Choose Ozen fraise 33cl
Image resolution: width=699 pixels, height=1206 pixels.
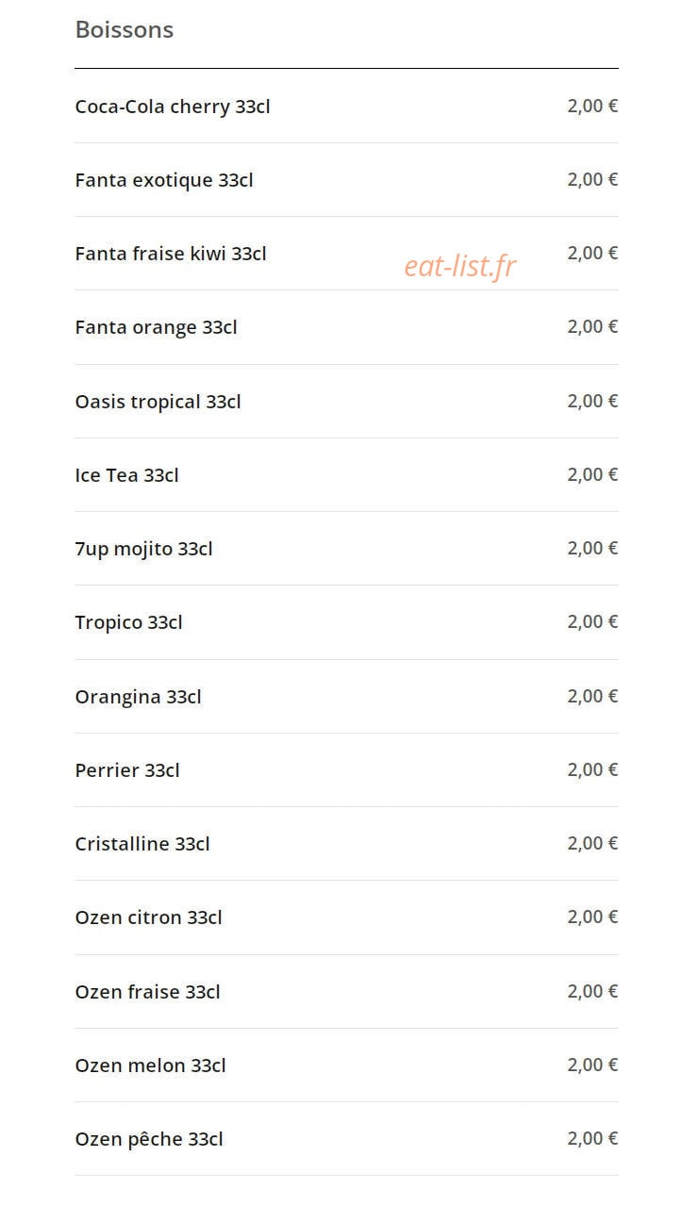click(346, 991)
